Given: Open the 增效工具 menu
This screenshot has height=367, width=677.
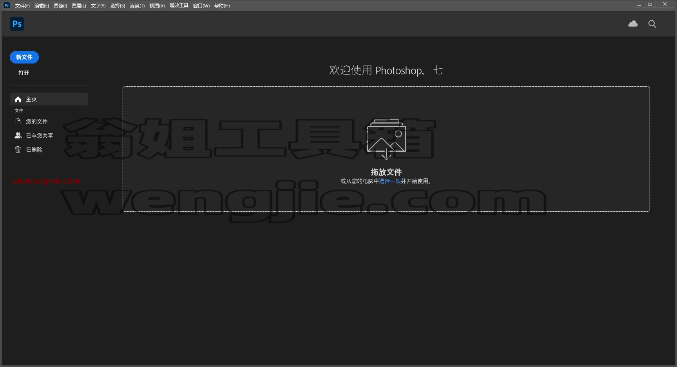Looking at the screenshot, I should (x=179, y=6).
